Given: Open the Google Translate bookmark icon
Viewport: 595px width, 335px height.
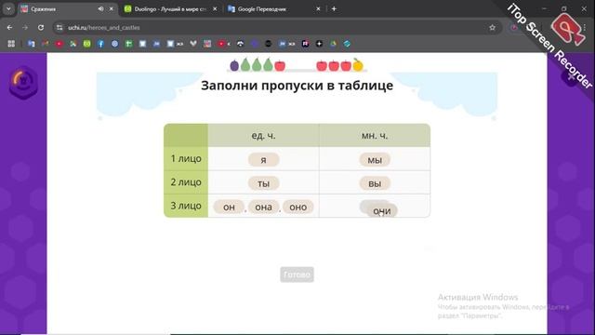Looking at the screenshot, I should click(x=32, y=44).
